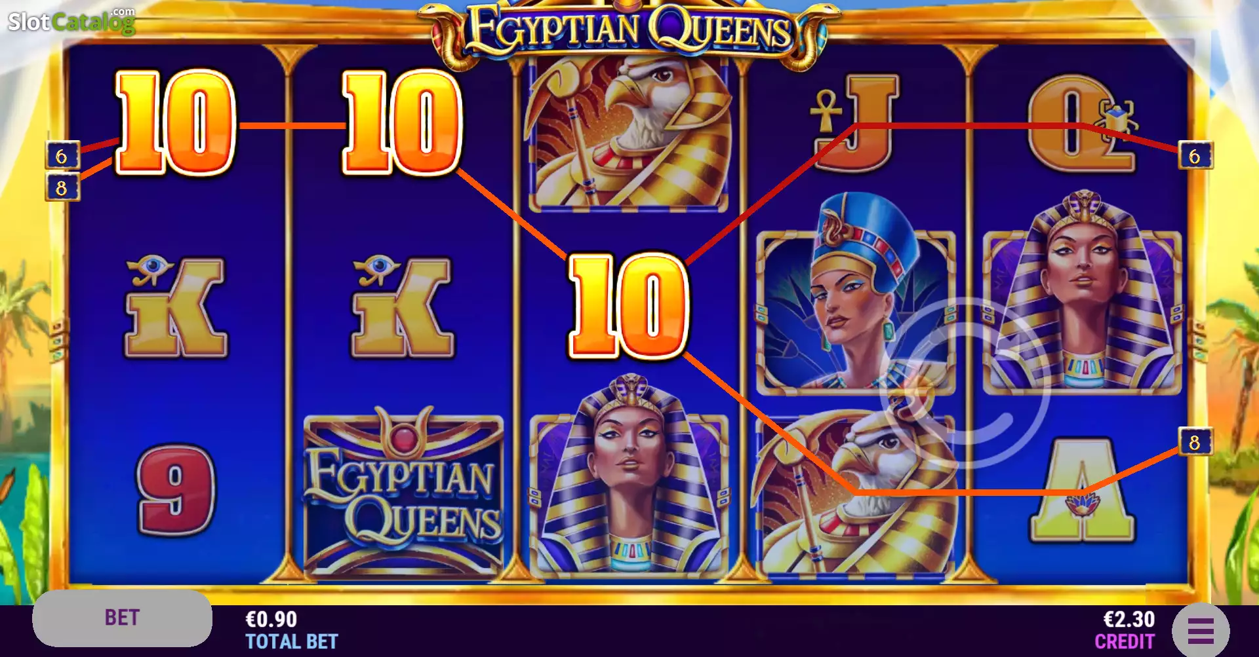Select the Nefertiti blue crown symbol
The width and height of the screenshot is (1259, 657).
coord(856,293)
